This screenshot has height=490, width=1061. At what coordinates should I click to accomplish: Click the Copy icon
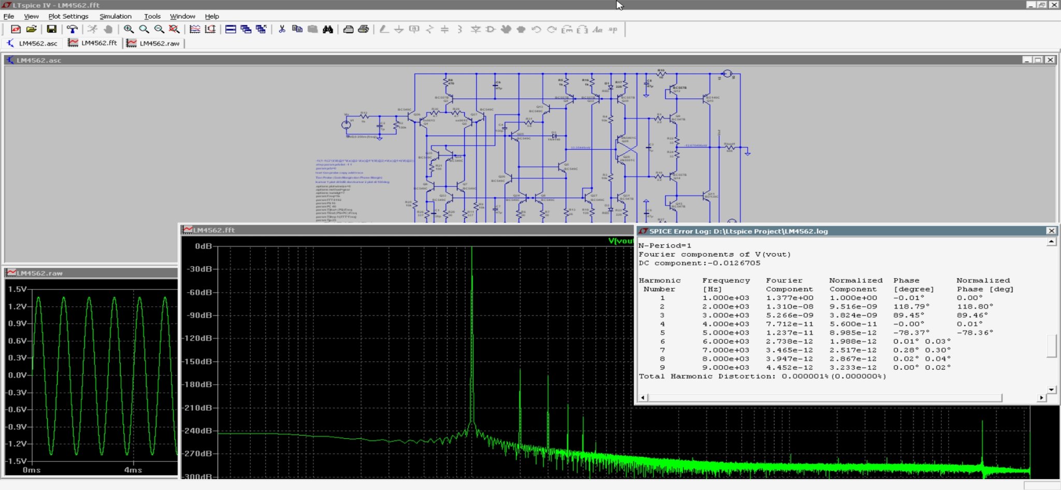(297, 30)
